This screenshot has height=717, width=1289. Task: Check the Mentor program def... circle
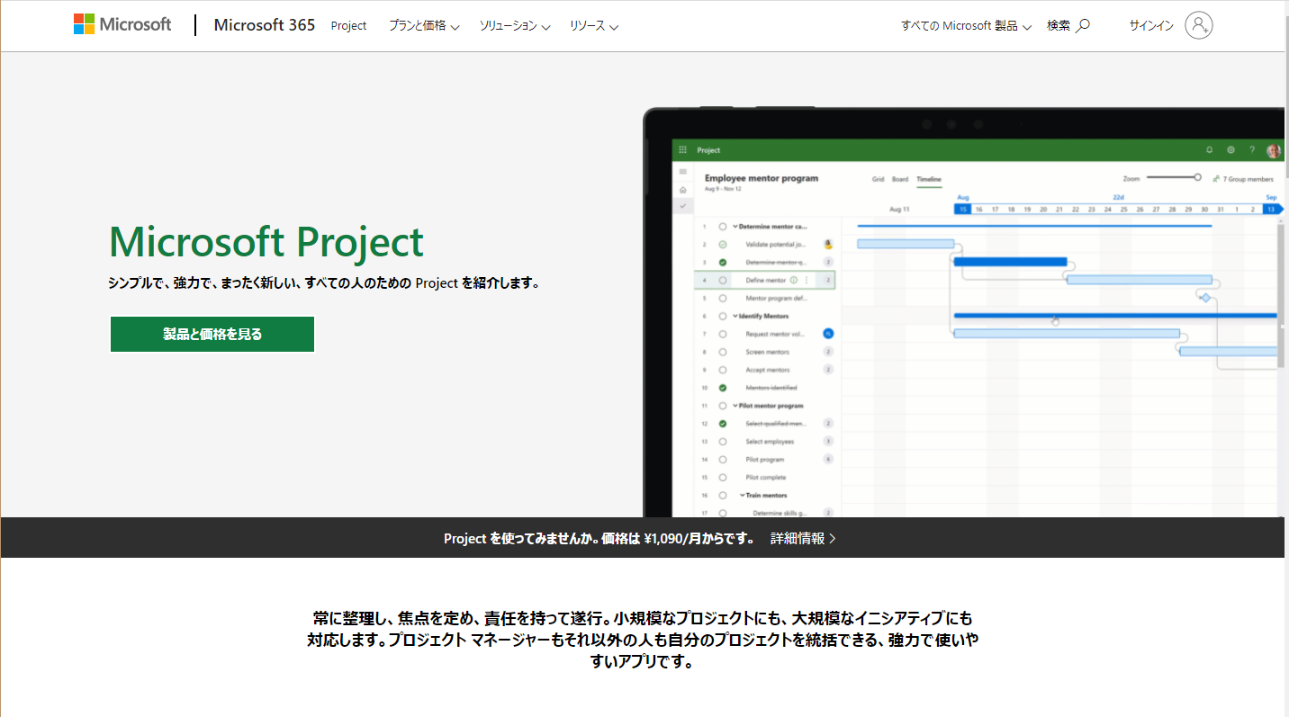pyautogui.click(x=723, y=298)
